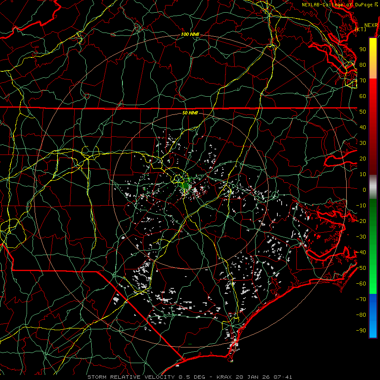
Task: Click the -90 label on velocity scale
Action: (x=361, y=331)
